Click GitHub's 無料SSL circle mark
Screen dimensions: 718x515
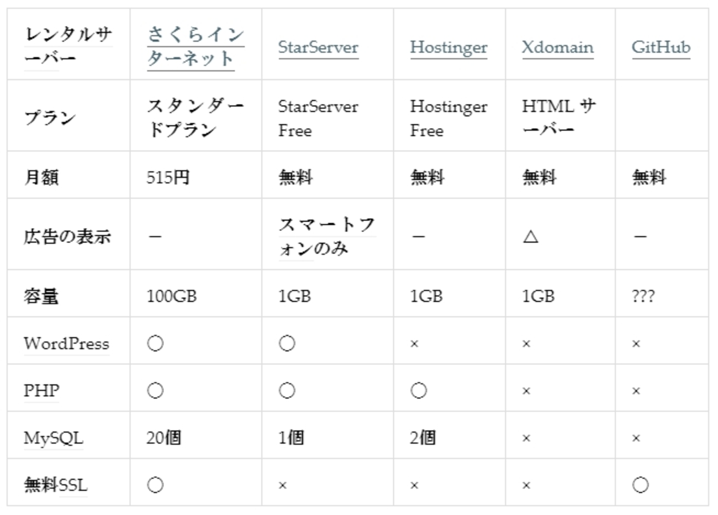640,485
